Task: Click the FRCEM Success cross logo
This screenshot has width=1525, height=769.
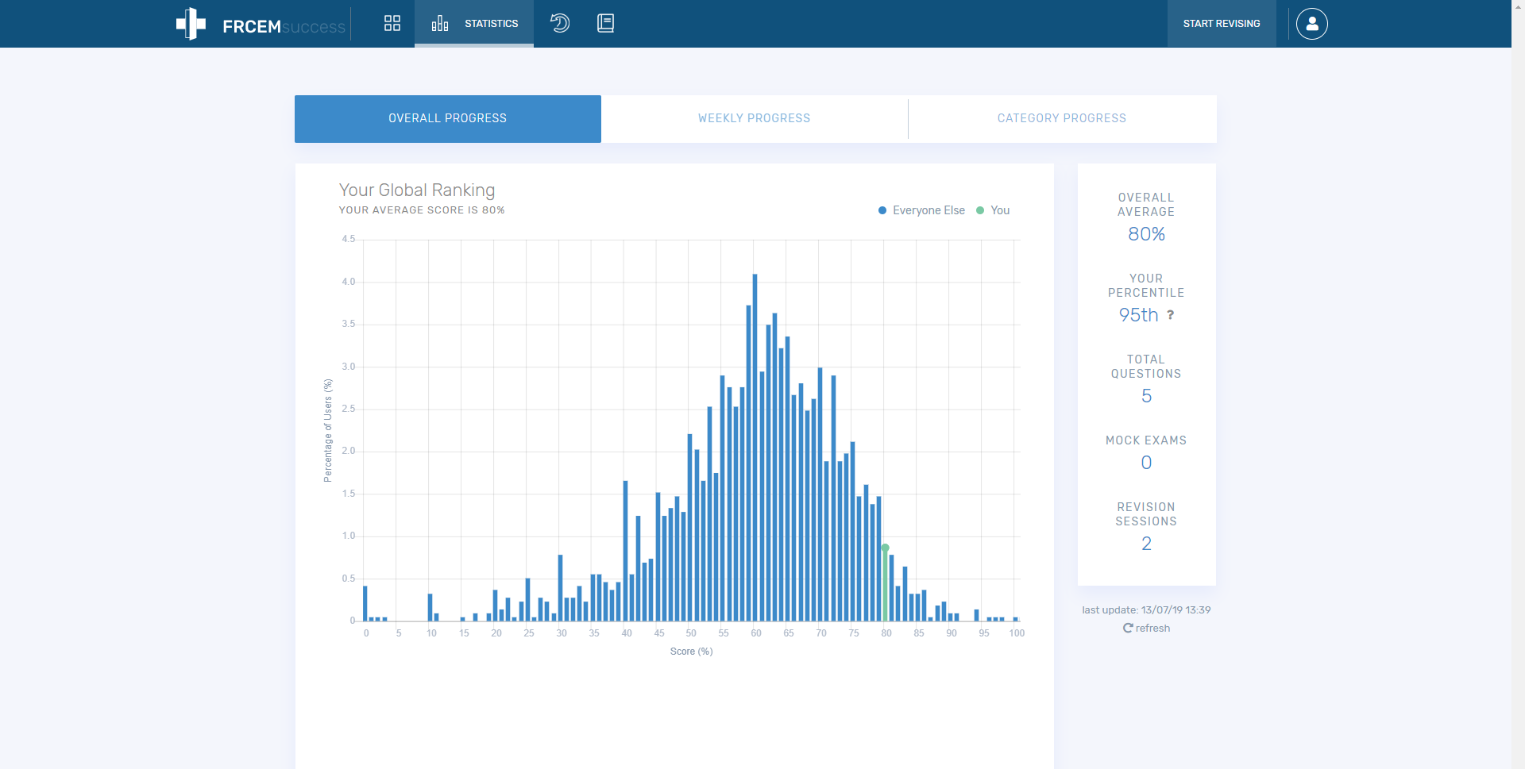Action: pos(191,24)
